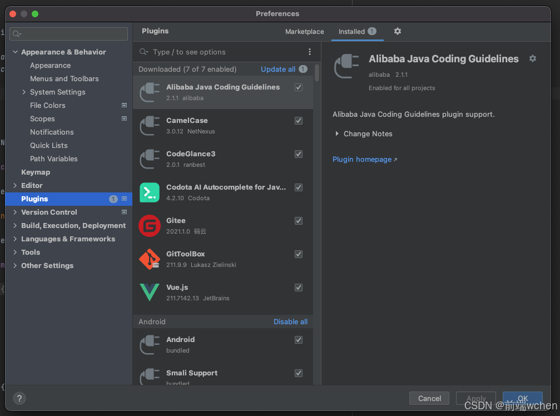Image resolution: width=560 pixels, height=416 pixels.
Task: Click Disable all for Android plugins
Action: (x=290, y=321)
